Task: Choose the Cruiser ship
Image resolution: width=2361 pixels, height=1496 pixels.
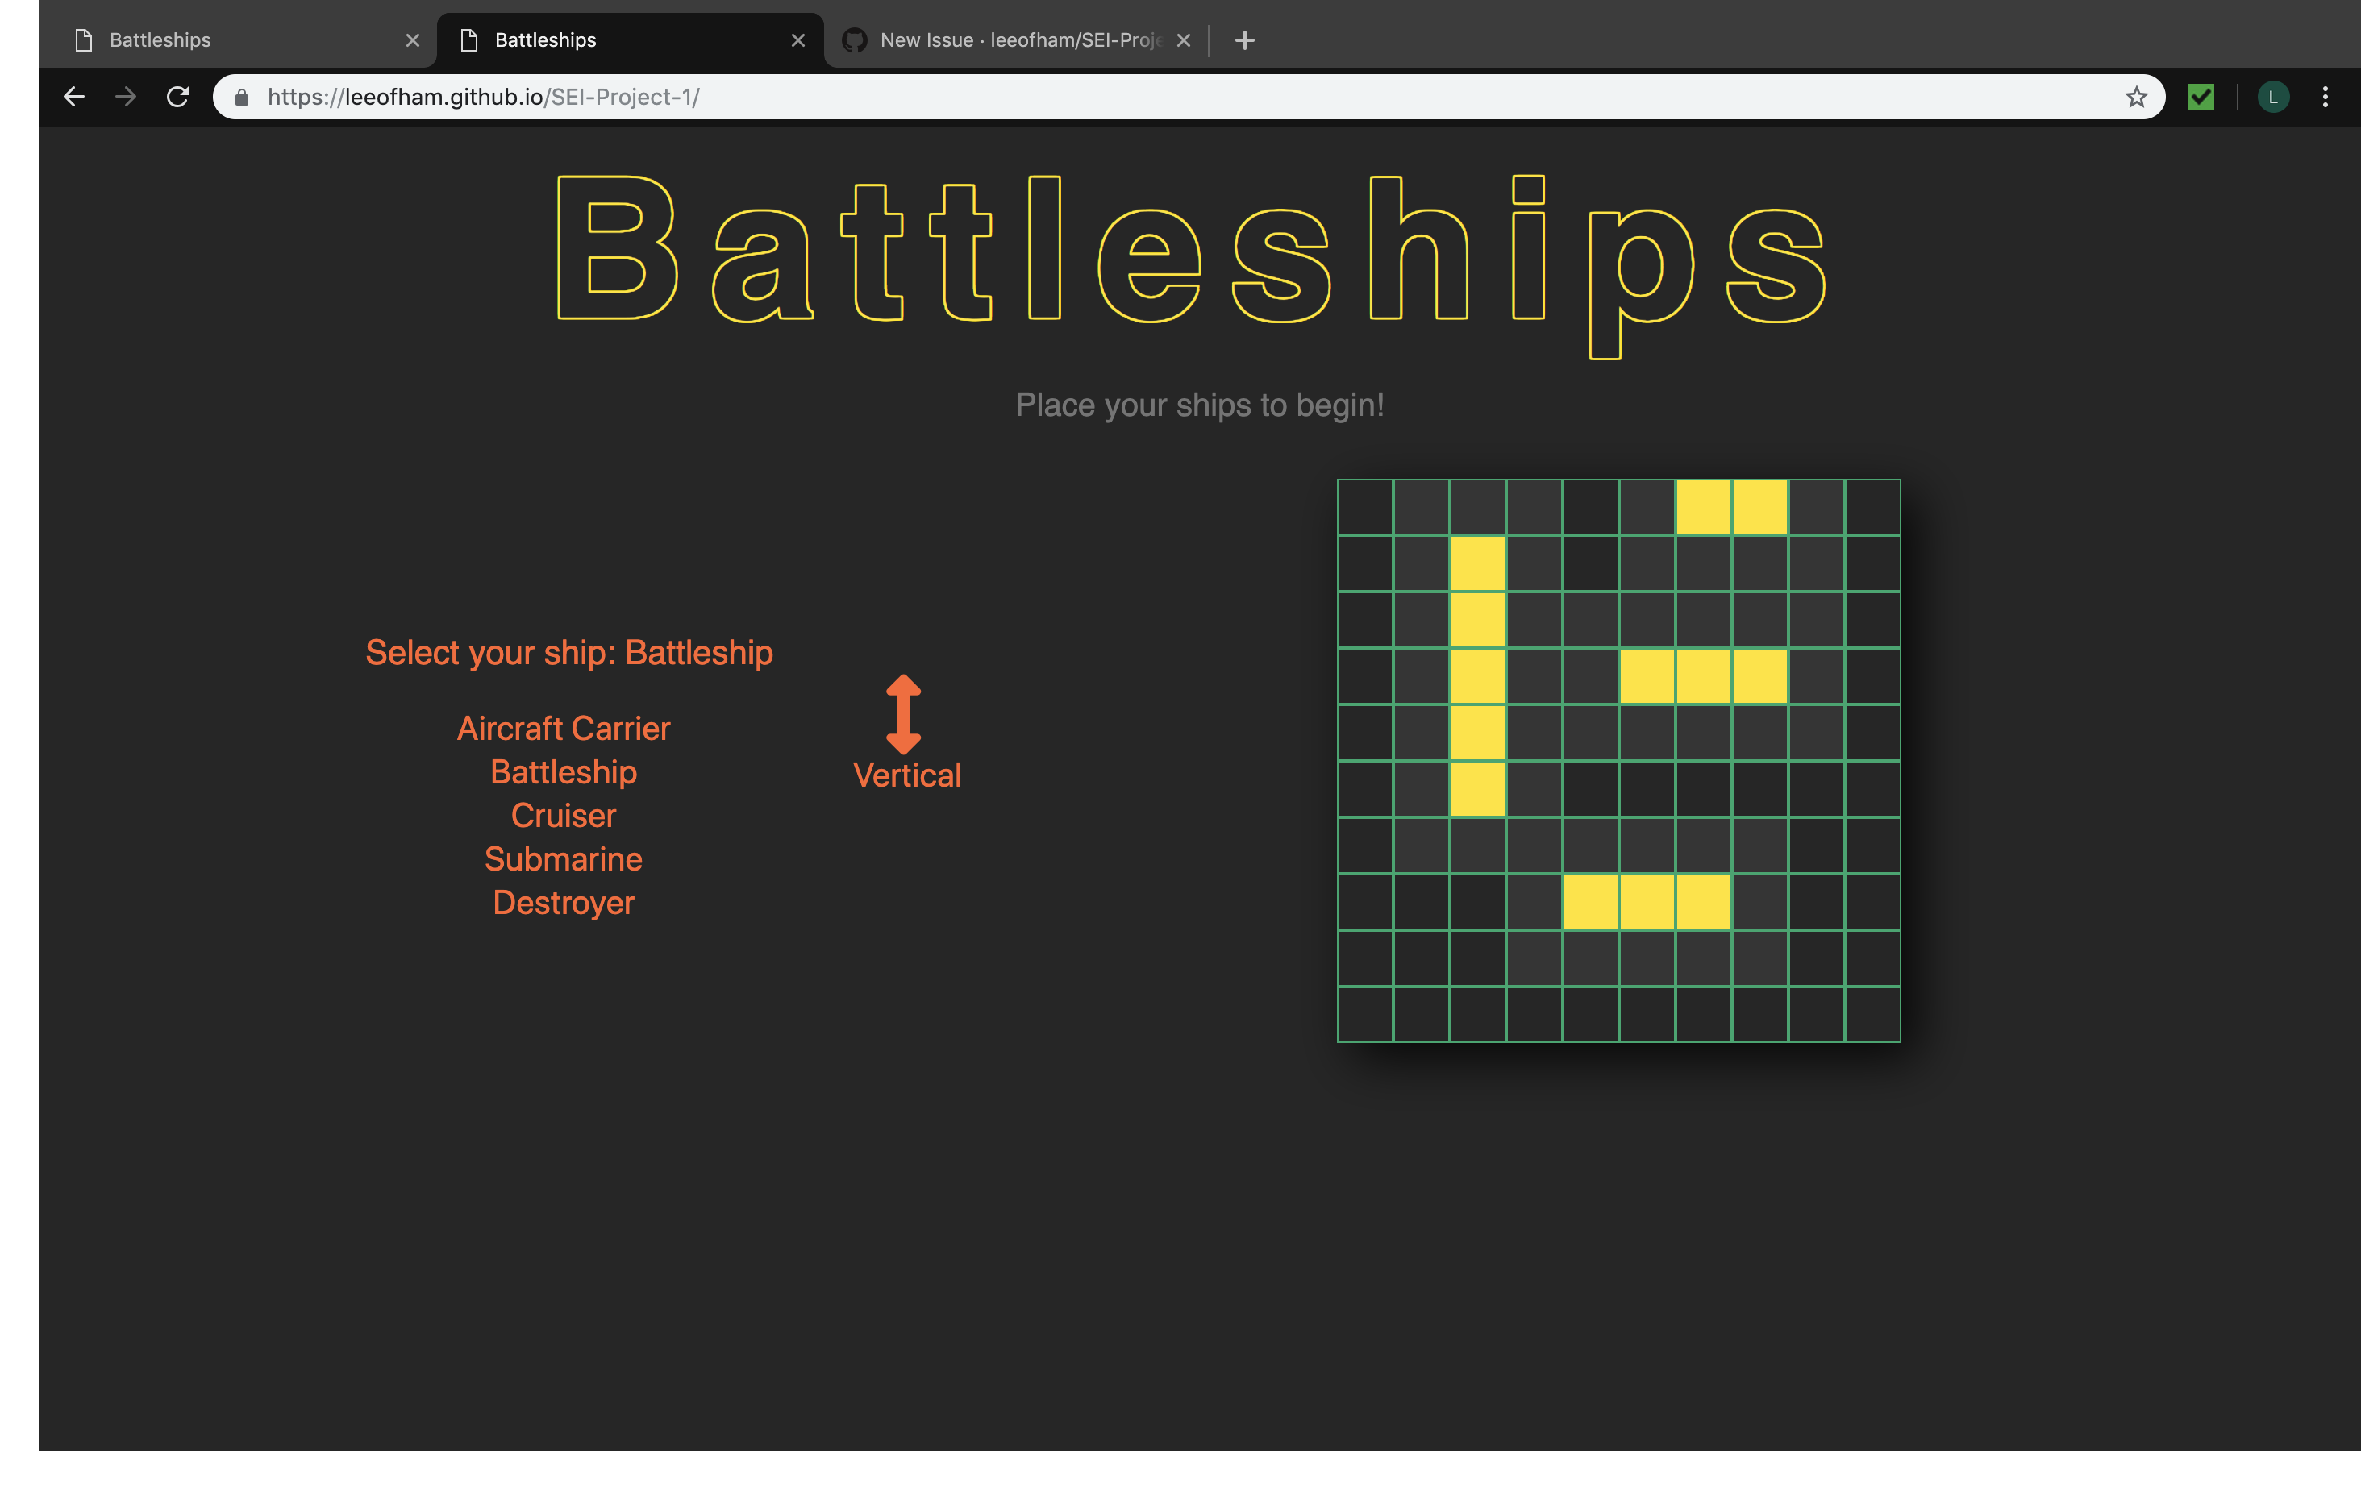Action: (564, 816)
